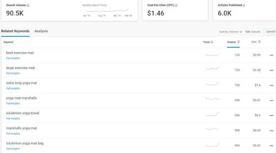The height and width of the screenshot is (153, 276).
Task: Select keyword text lululemon yoga towel
Action: pyautogui.click(x=23, y=113)
